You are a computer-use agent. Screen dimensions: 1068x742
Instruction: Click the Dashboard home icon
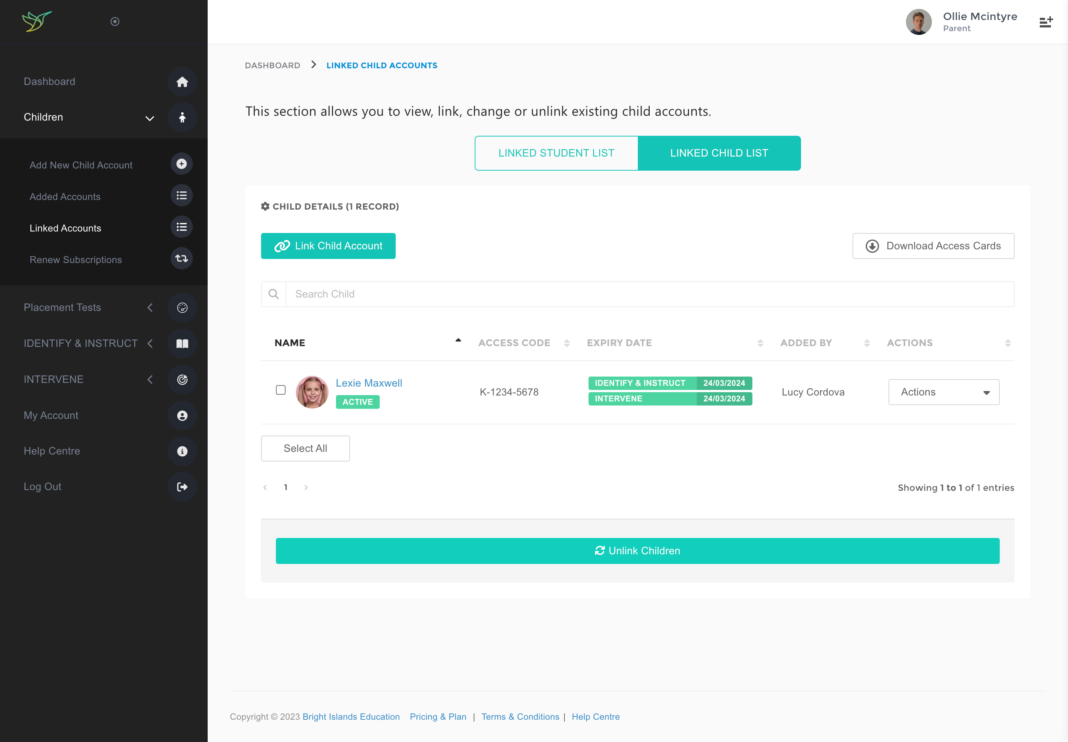[182, 82]
